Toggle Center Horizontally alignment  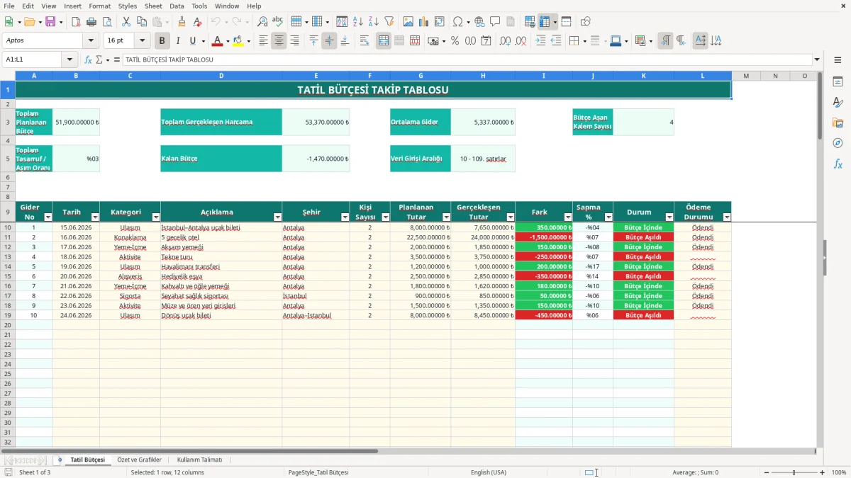[x=279, y=41]
